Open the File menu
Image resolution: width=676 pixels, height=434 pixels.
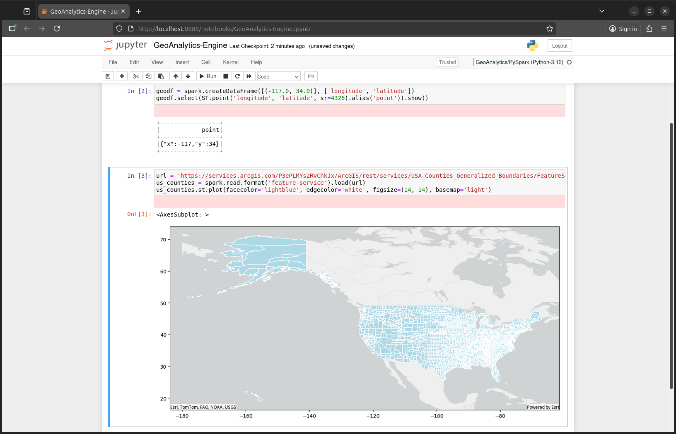[x=113, y=62]
